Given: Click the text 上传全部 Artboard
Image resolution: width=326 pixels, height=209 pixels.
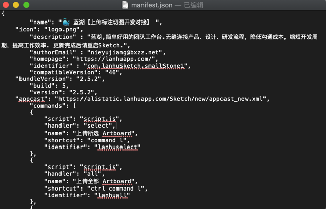Looking at the screenshot, I should click(104, 181).
